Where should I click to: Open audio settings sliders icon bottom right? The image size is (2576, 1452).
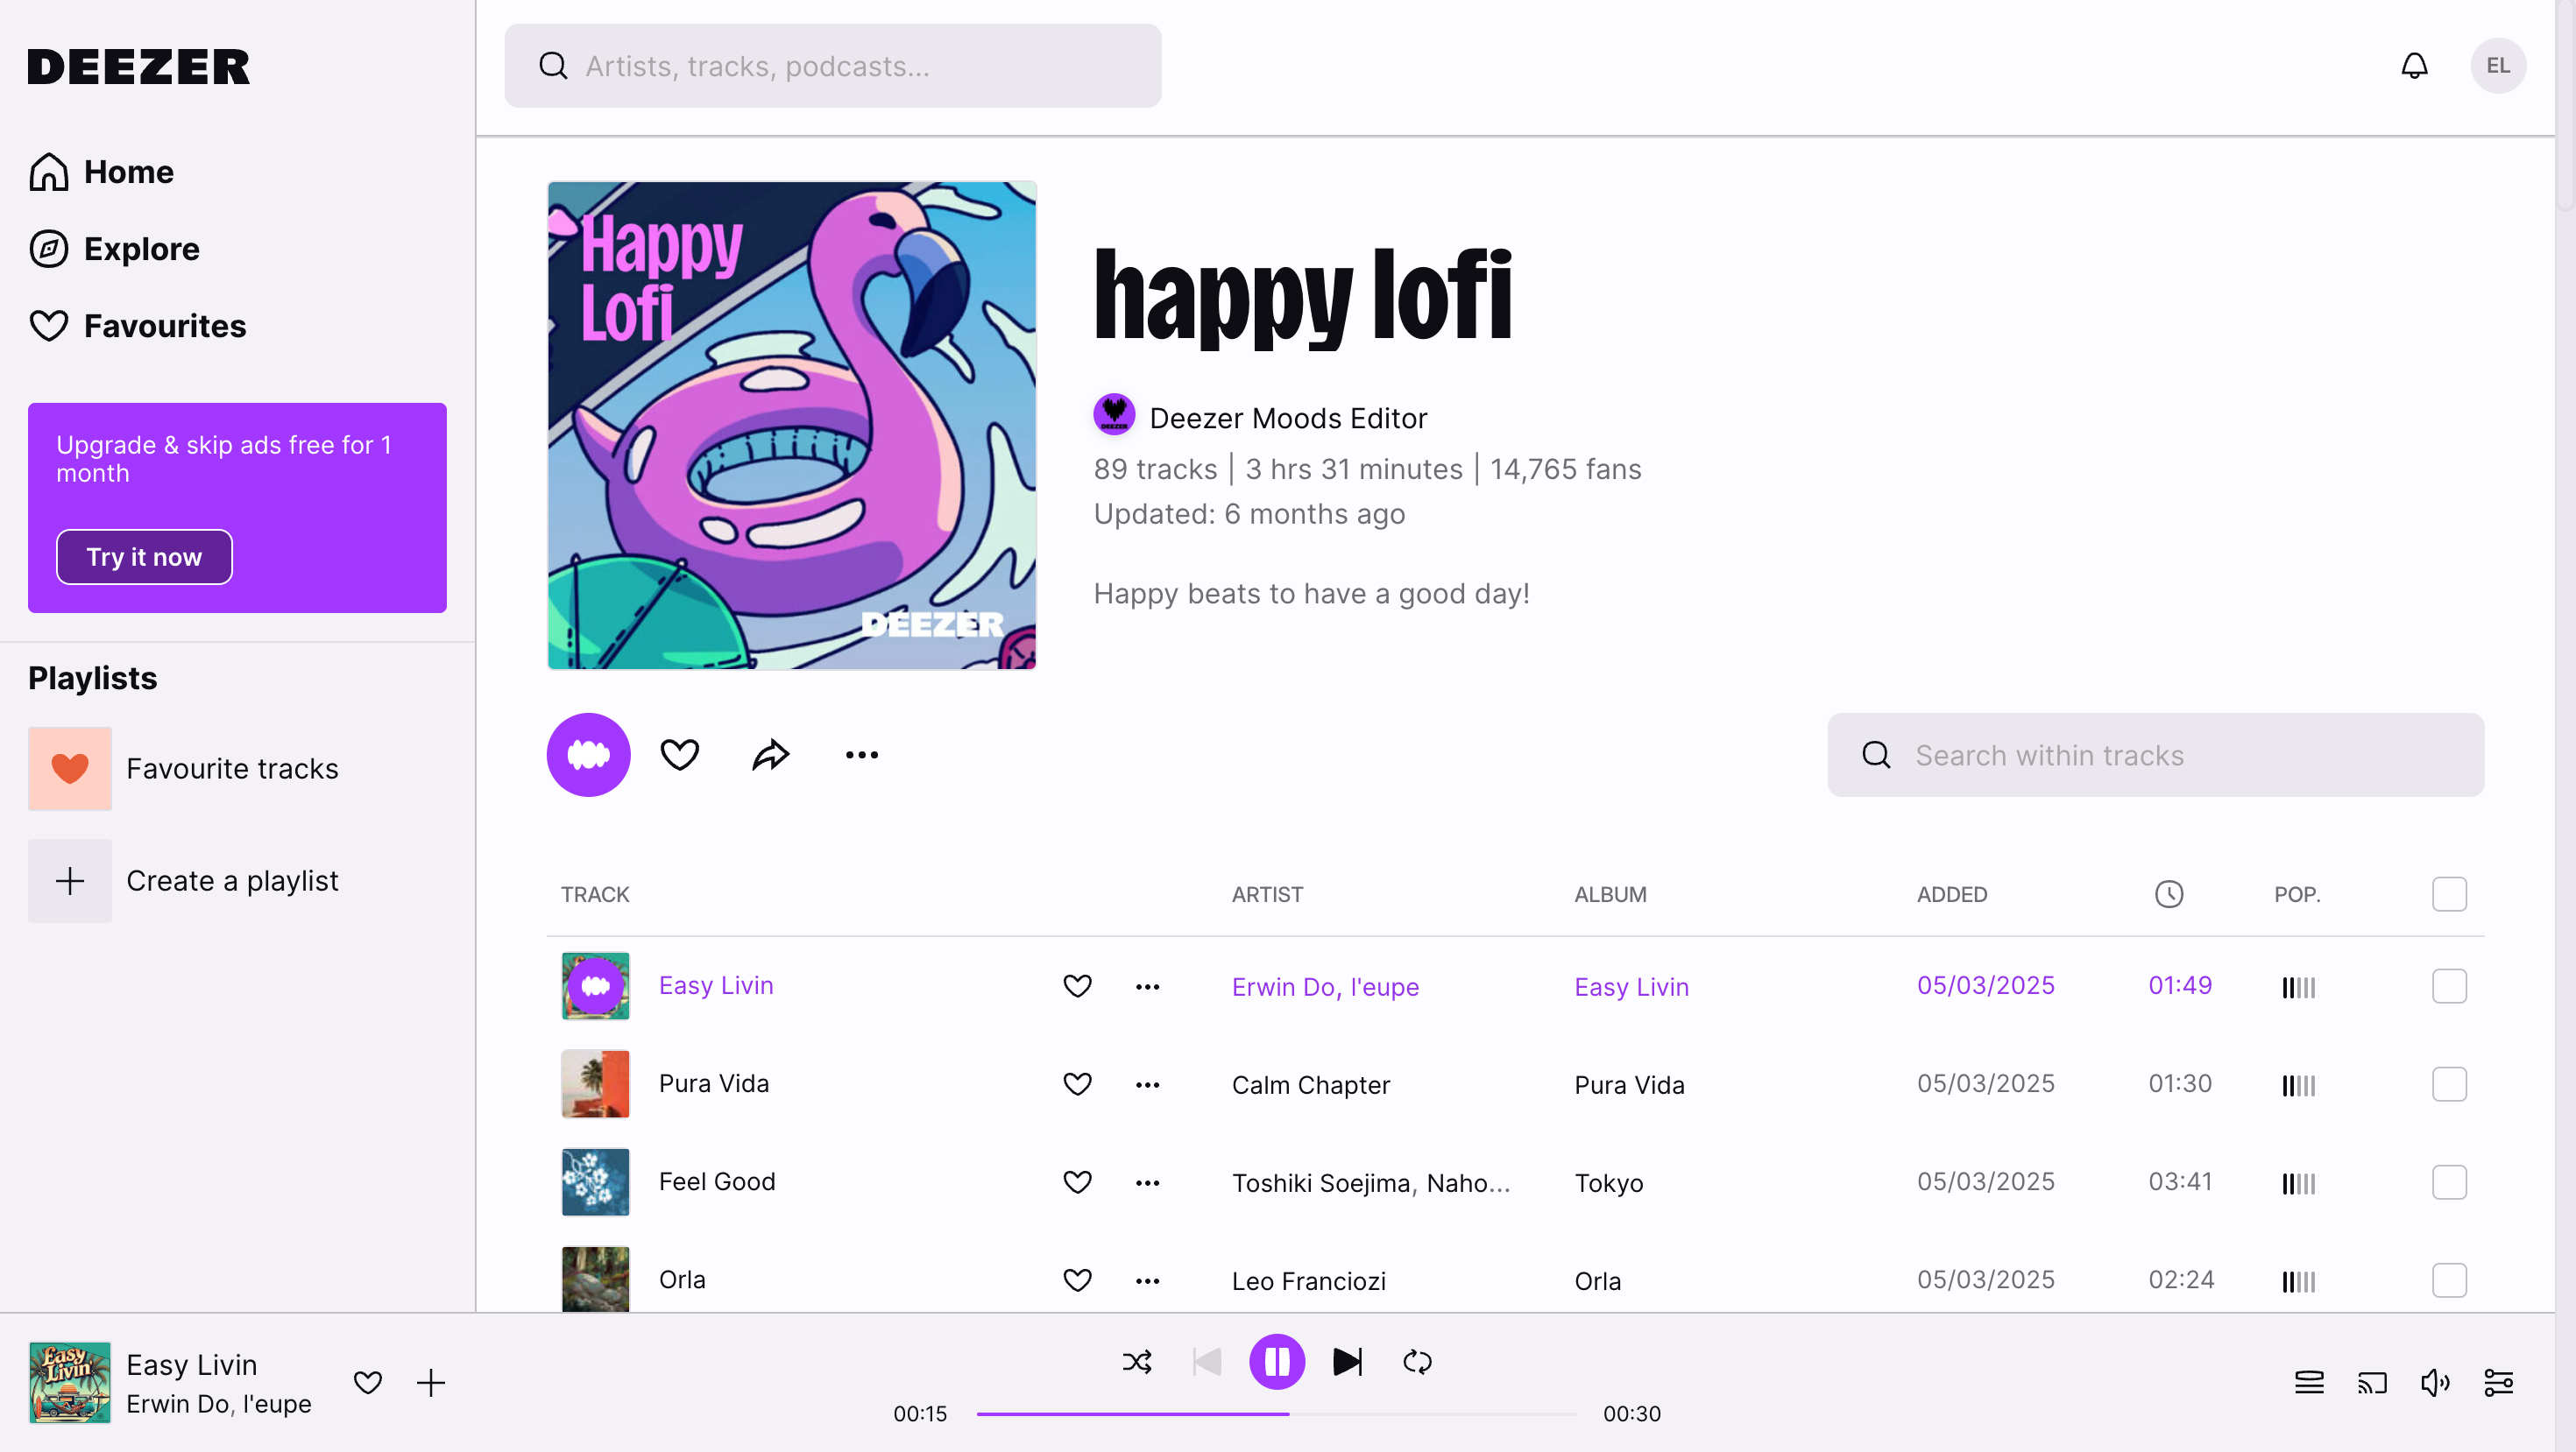pyautogui.click(x=2500, y=1383)
